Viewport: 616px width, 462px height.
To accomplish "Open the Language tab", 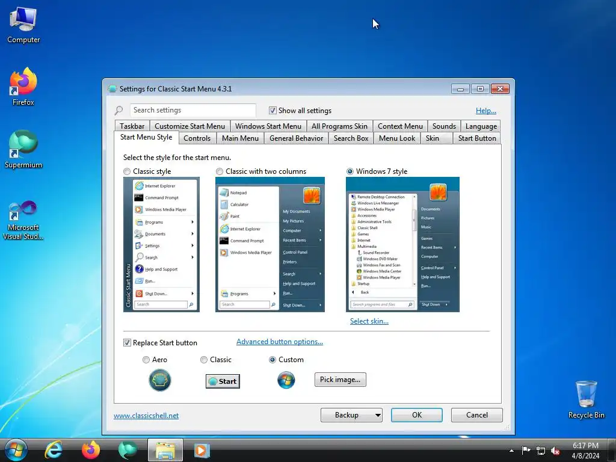I will point(481,126).
